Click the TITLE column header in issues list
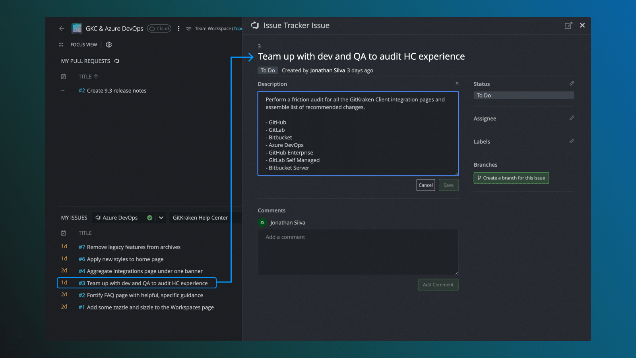This screenshot has height=358, width=636. [x=85, y=233]
